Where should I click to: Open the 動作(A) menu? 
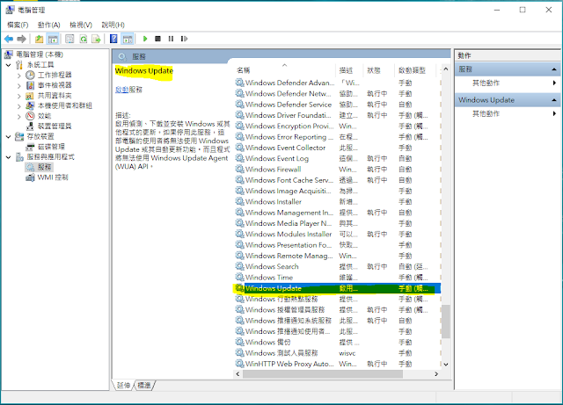(49, 25)
